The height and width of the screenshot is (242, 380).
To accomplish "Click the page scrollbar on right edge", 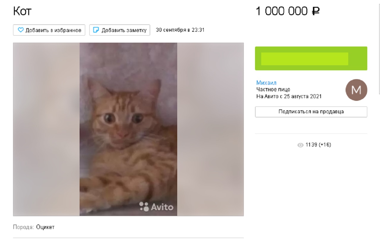I will [x=379, y=47].
